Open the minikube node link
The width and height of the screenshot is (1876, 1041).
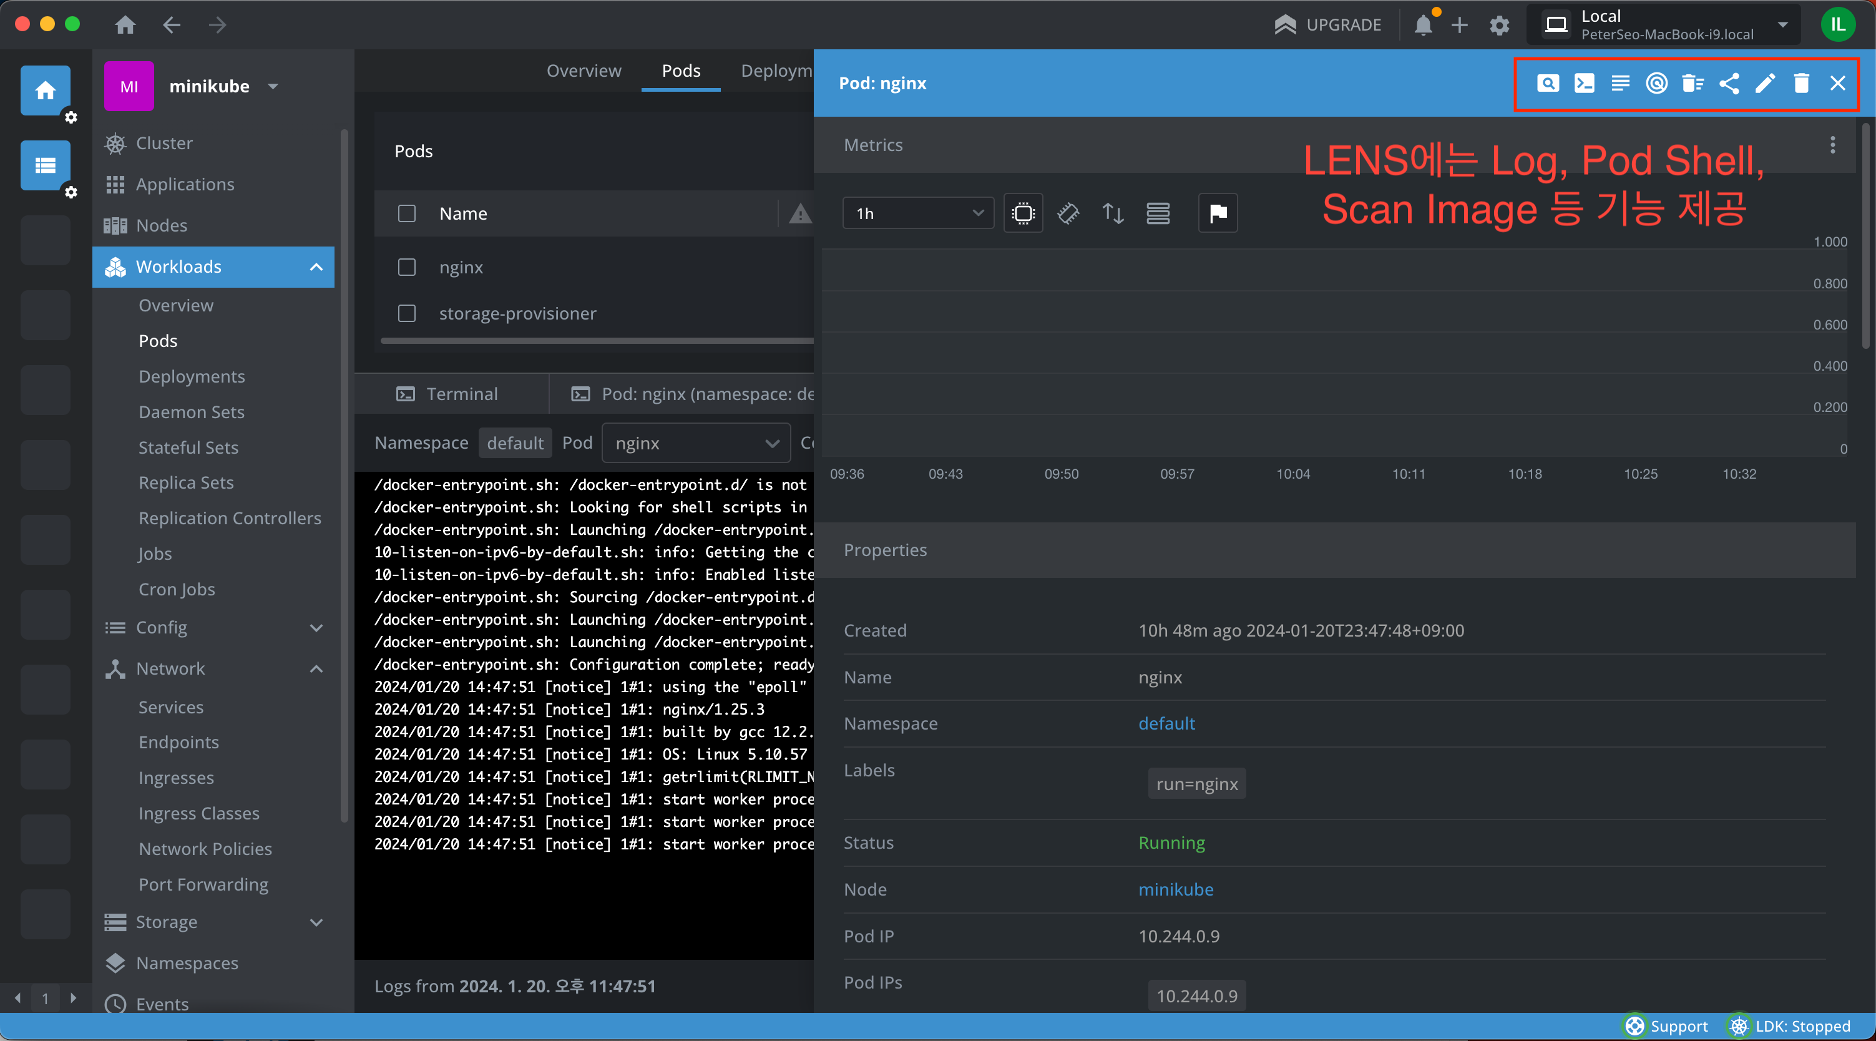pyautogui.click(x=1175, y=889)
